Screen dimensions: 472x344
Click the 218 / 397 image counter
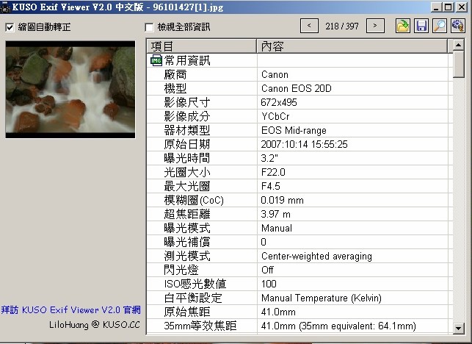[x=342, y=26]
